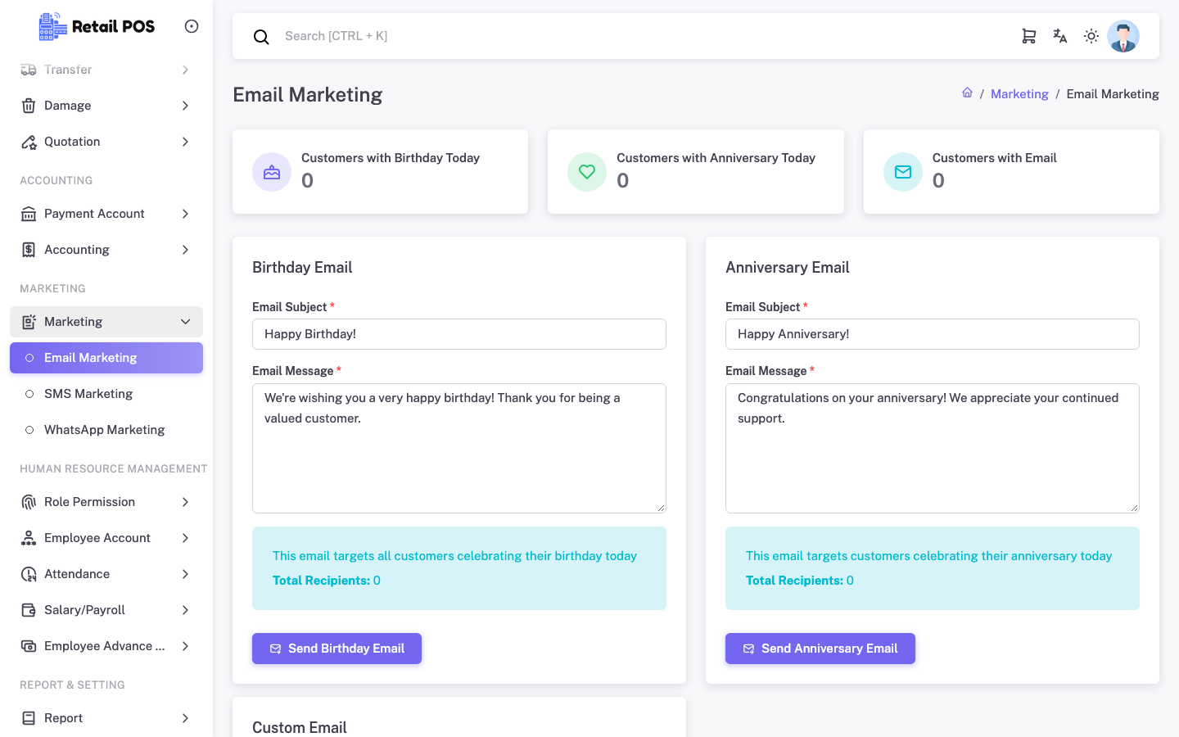The width and height of the screenshot is (1179, 737).
Task: Expand the Employee Account chevron
Action: coord(186,538)
